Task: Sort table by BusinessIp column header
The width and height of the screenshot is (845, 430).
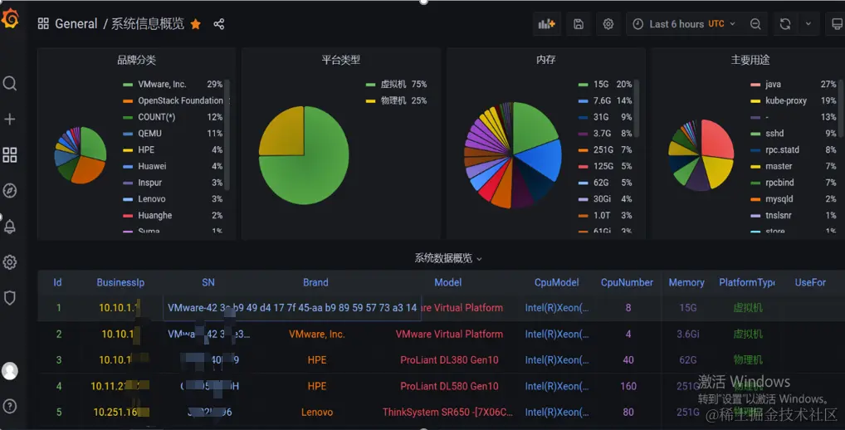Action: [120, 282]
